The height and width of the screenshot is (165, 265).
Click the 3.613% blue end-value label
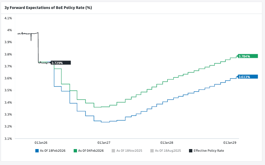coord(248,77)
